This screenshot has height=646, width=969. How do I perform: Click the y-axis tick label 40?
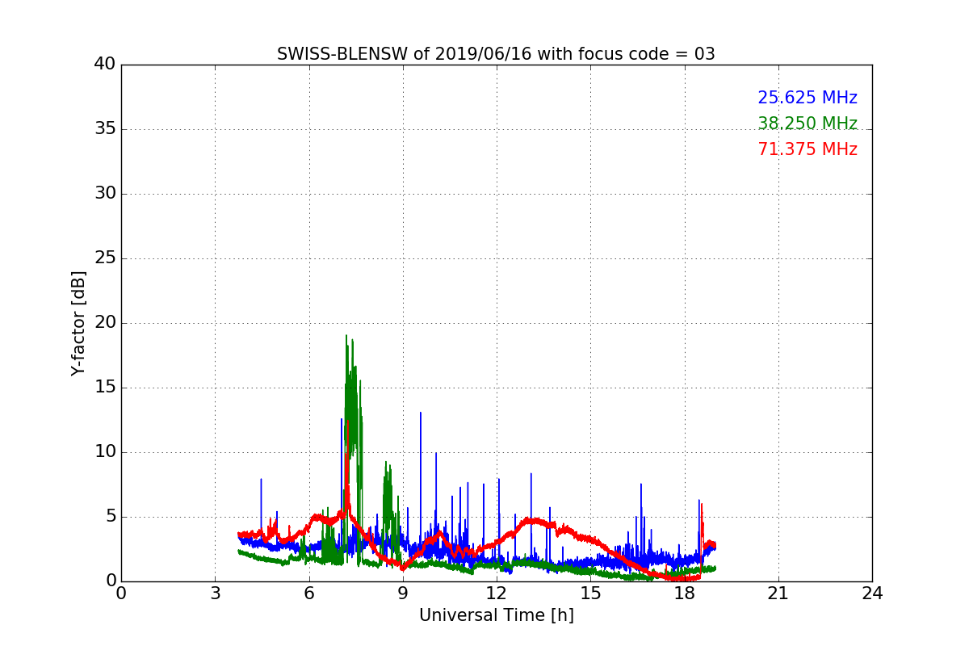point(104,65)
